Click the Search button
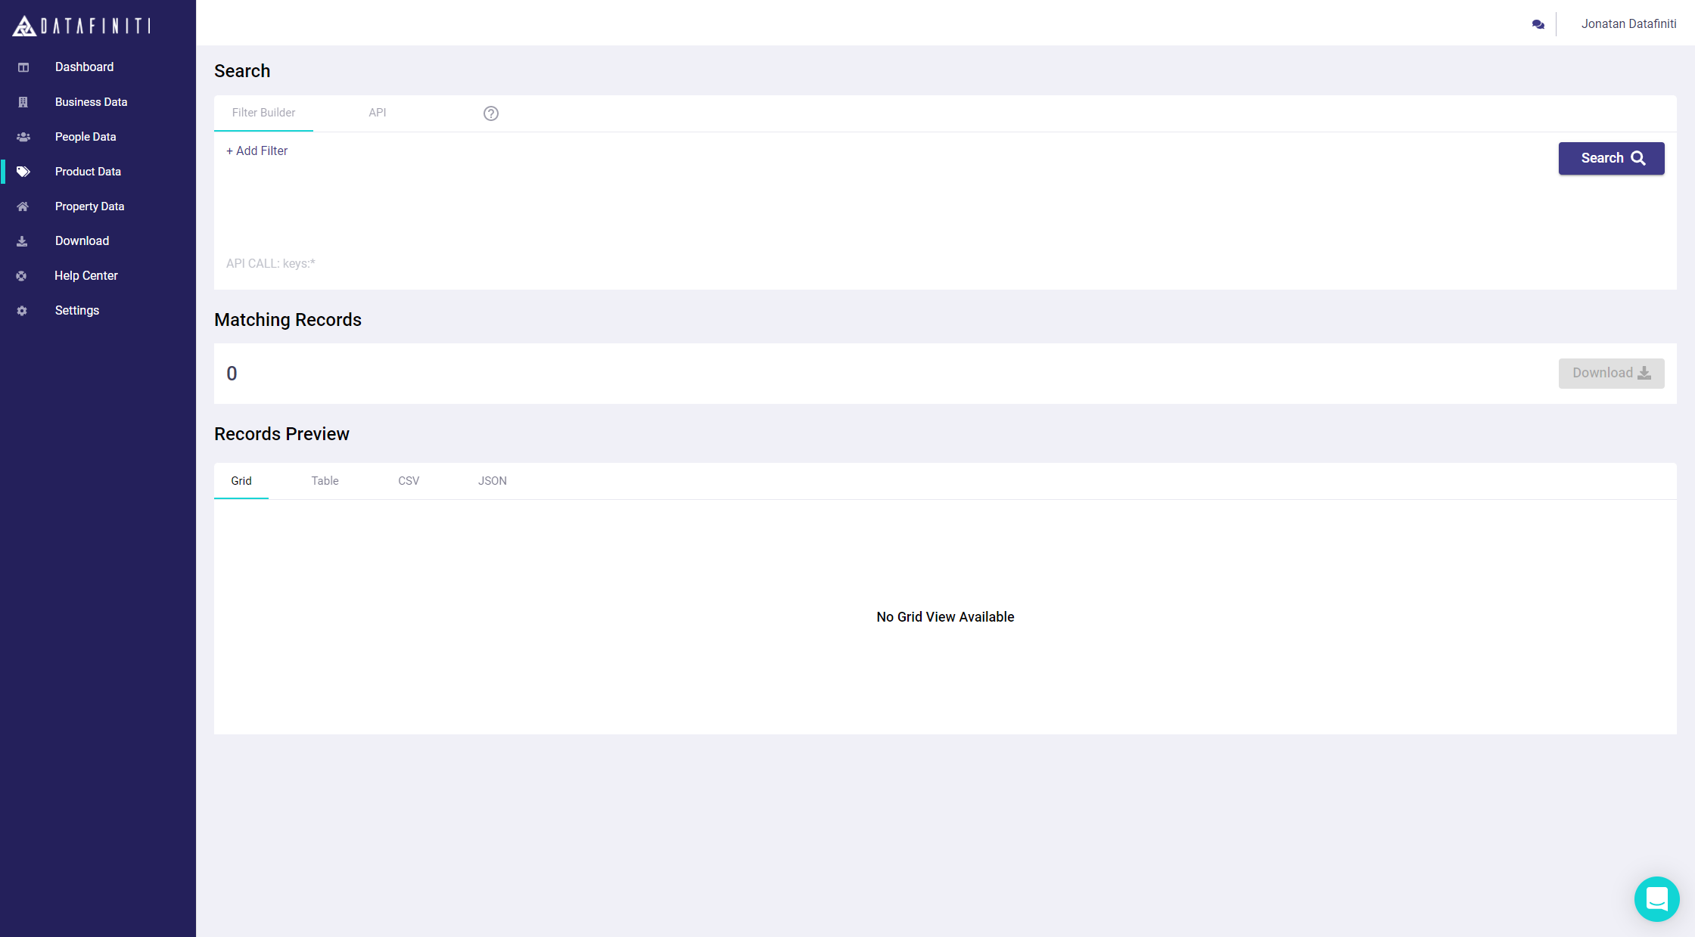 click(1612, 158)
